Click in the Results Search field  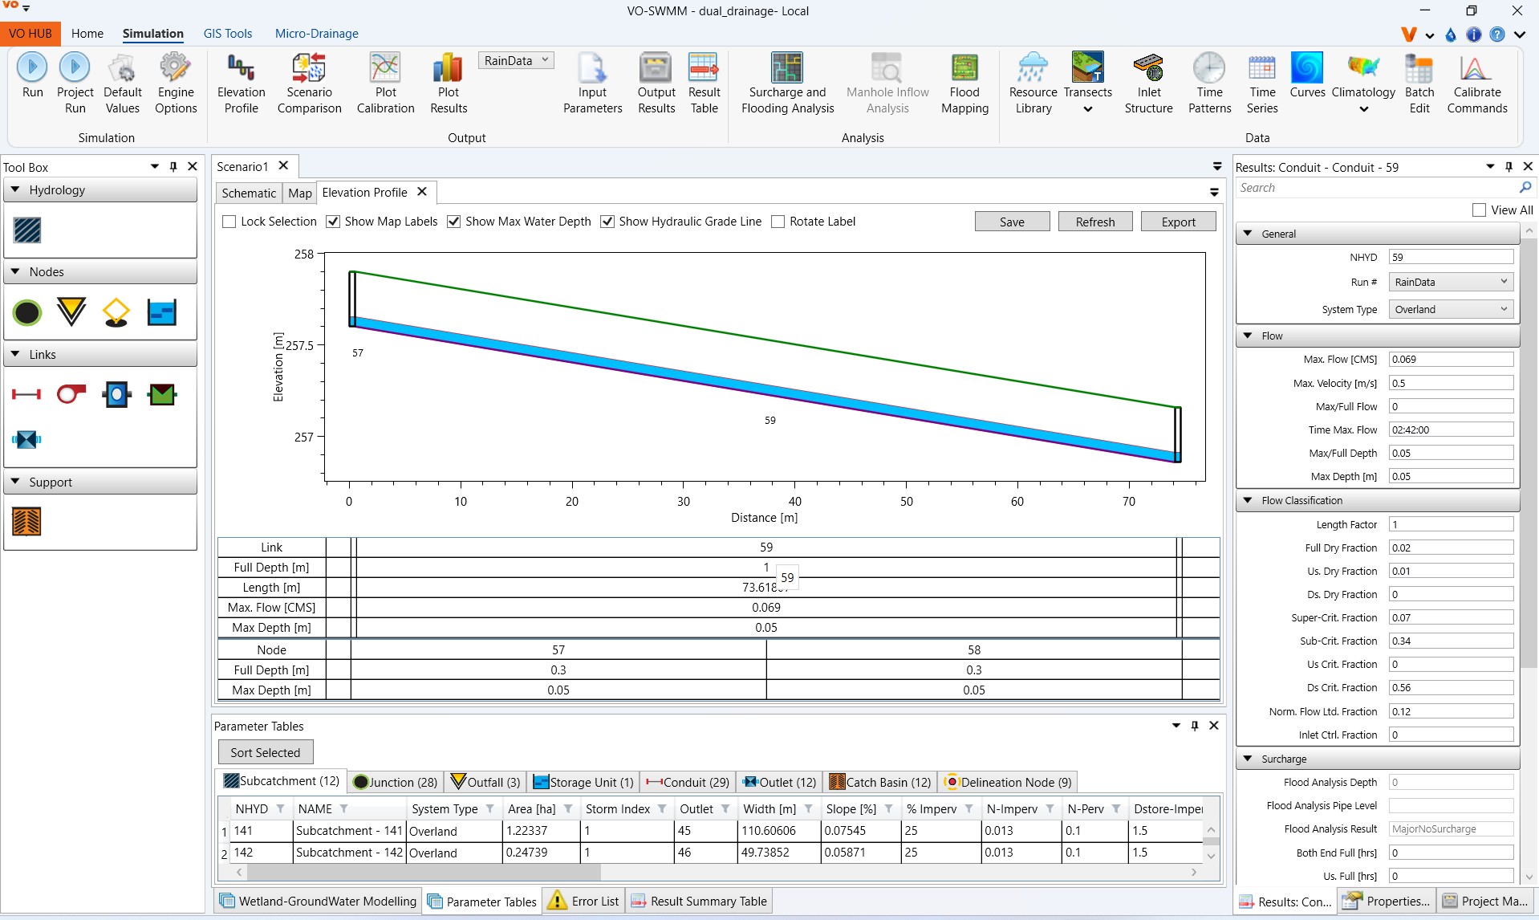[x=1377, y=188]
